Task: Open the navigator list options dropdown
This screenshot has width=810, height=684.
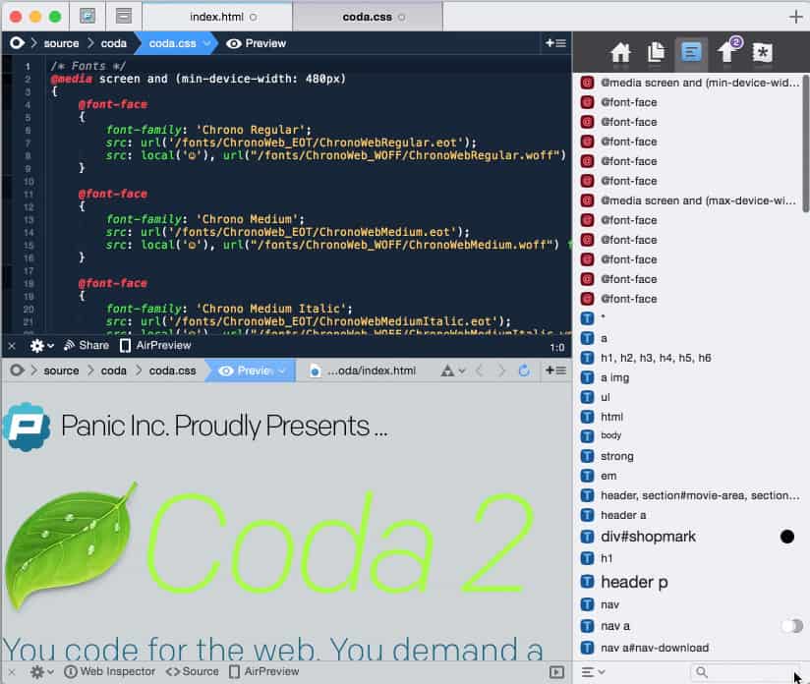Action: tap(593, 671)
